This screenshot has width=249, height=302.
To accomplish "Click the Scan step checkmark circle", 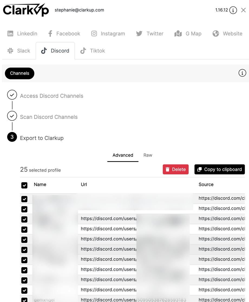I will click(12, 116).
